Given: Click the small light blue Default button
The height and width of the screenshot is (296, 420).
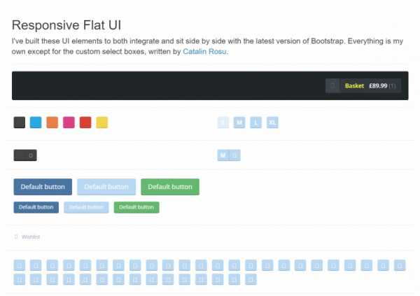Looking at the screenshot, I should click(86, 207).
